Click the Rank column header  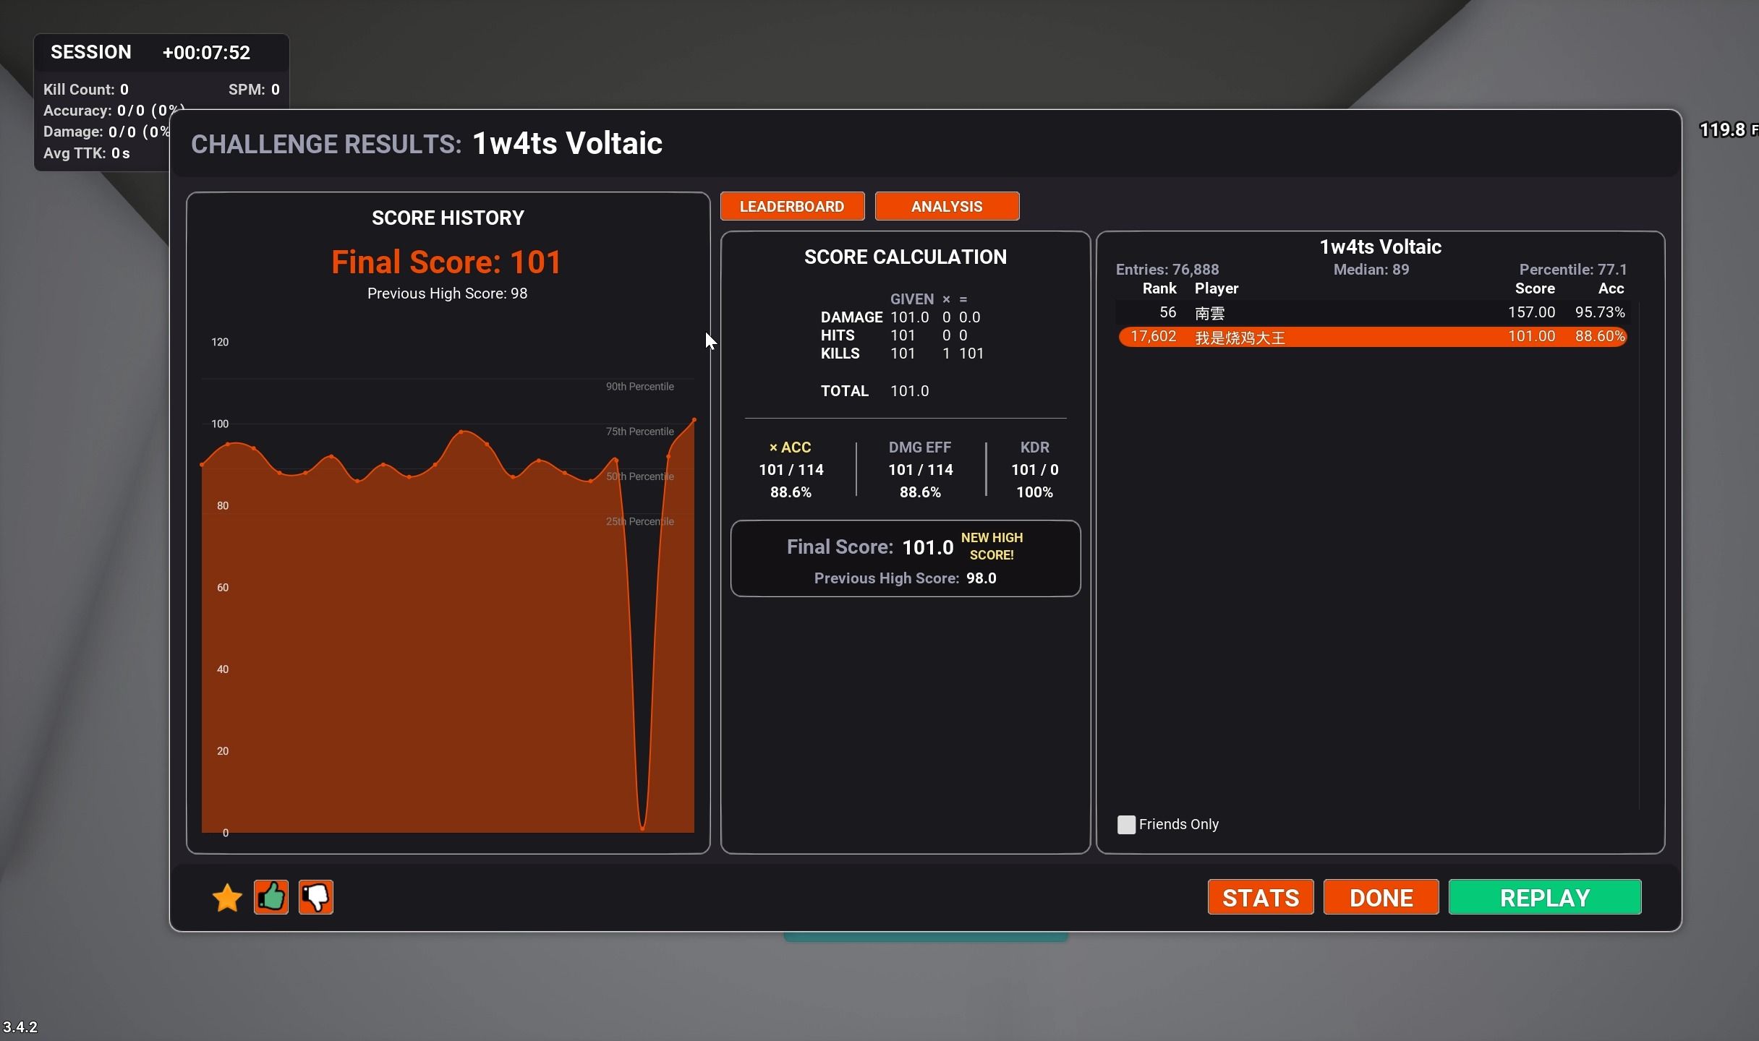[1159, 288]
